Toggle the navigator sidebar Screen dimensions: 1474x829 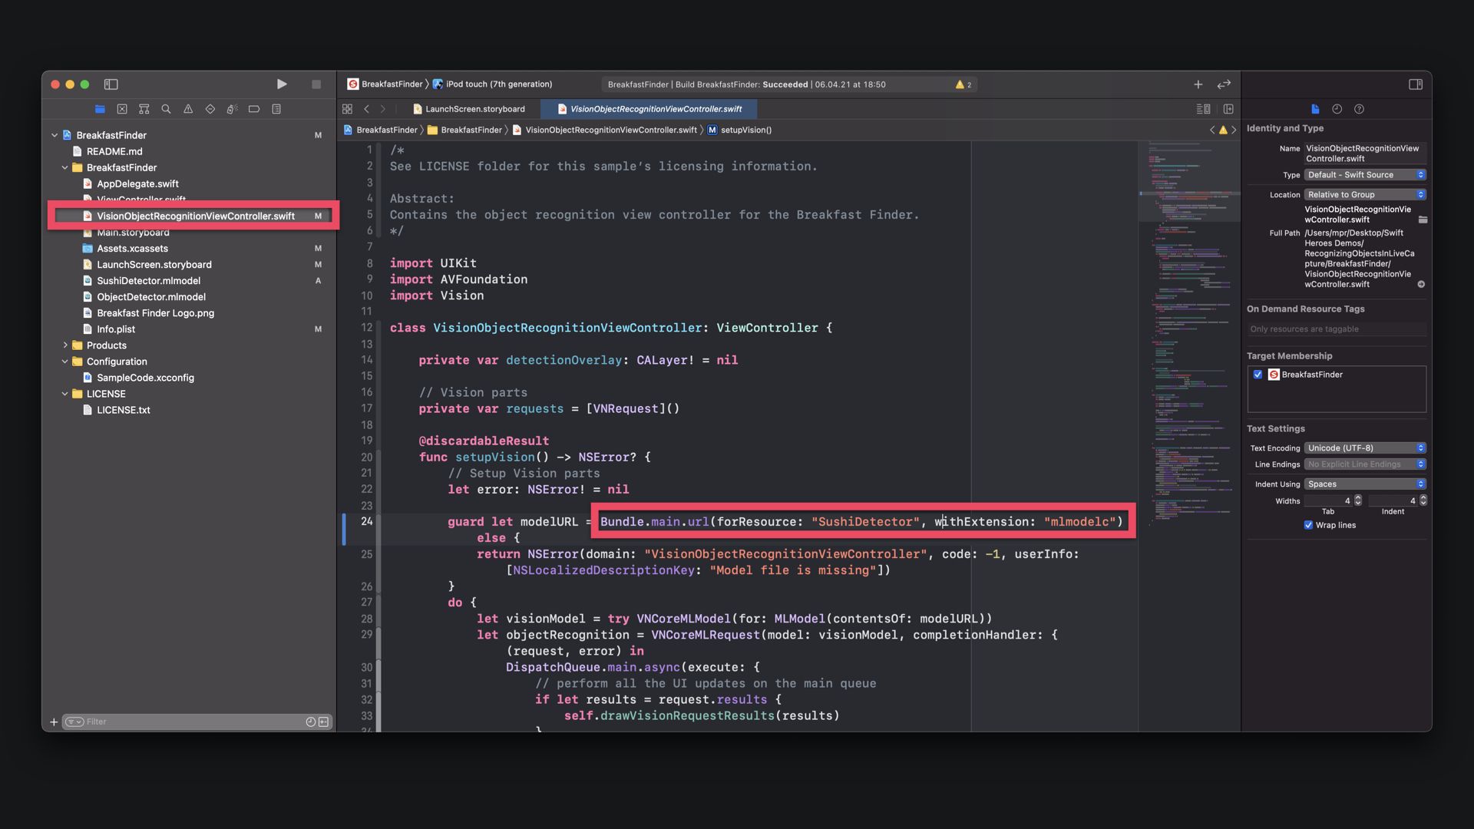111,84
